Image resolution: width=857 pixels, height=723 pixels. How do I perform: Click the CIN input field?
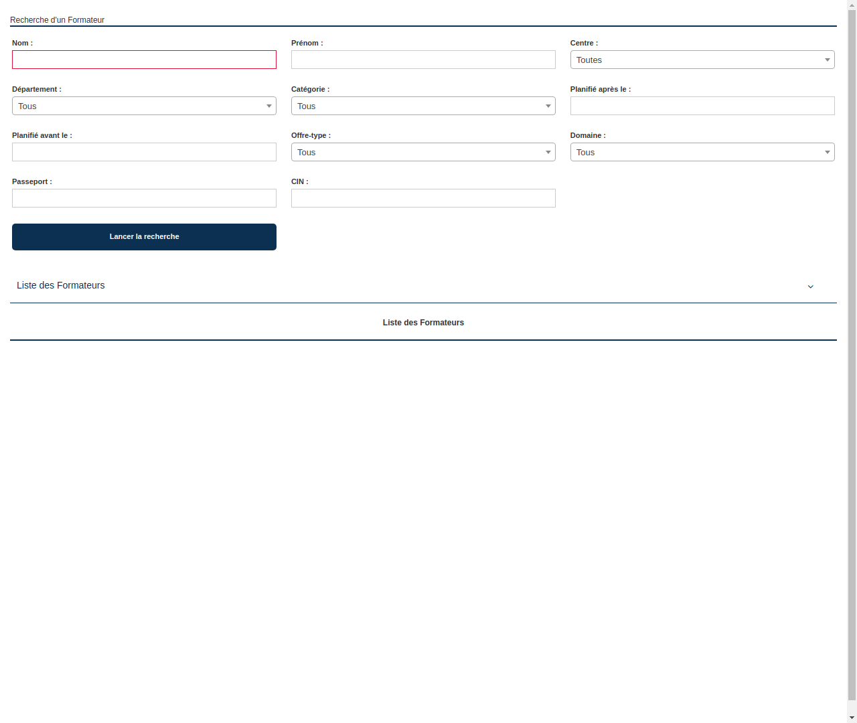[x=423, y=198]
